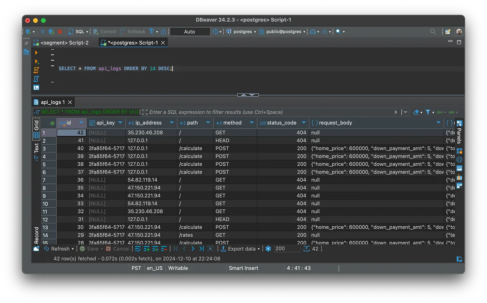487x303 pixels.
Task: Switch results to Grid view
Action: (36, 129)
